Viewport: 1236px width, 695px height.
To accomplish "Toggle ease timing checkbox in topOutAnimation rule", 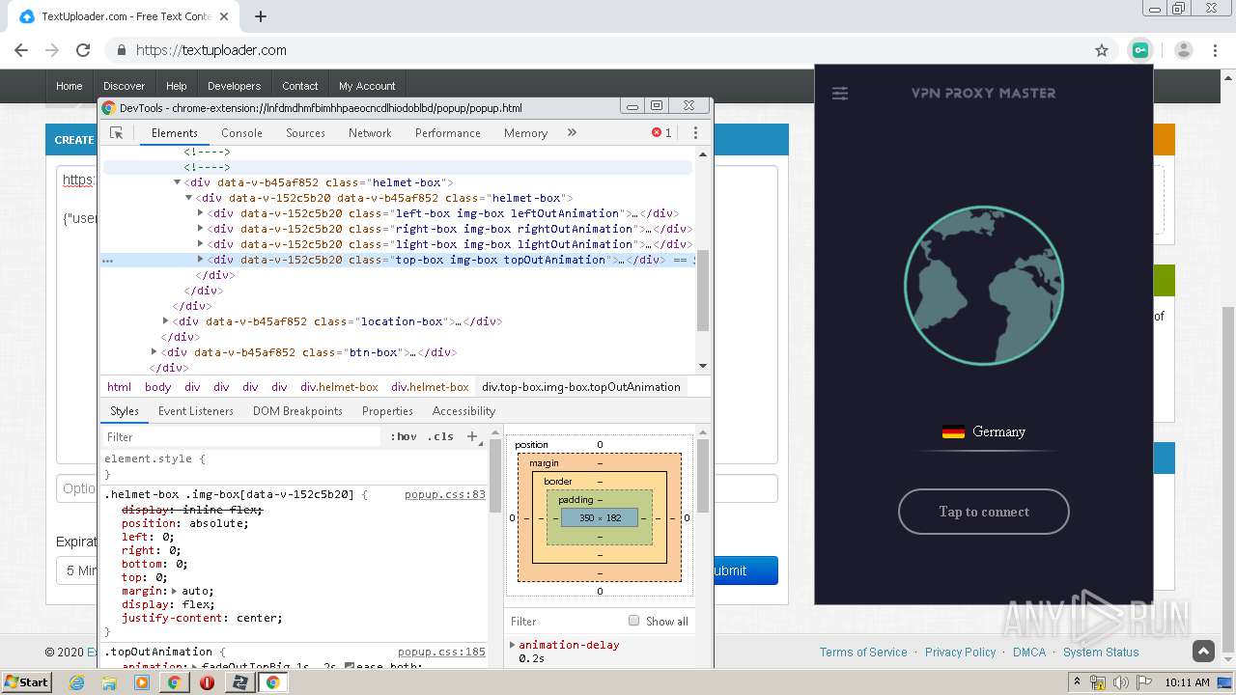I will tap(350, 667).
